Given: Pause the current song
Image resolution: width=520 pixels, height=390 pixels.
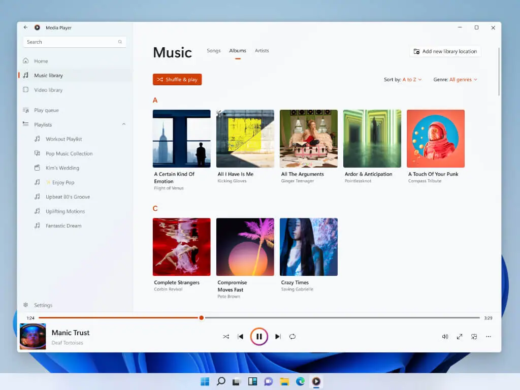Looking at the screenshot, I should (259, 337).
